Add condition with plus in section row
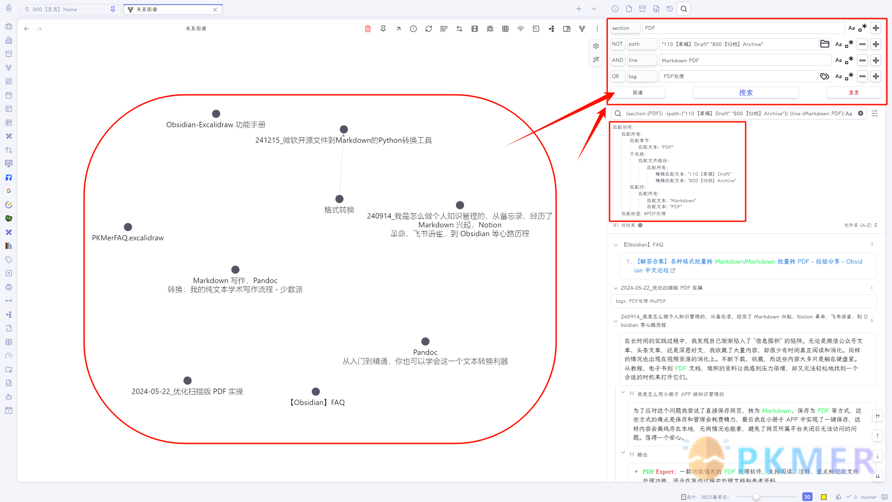 pyautogui.click(x=876, y=28)
